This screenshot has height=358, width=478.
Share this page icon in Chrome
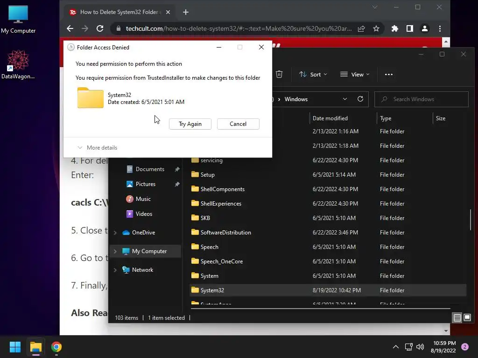pyautogui.click(x=361, y=28)
